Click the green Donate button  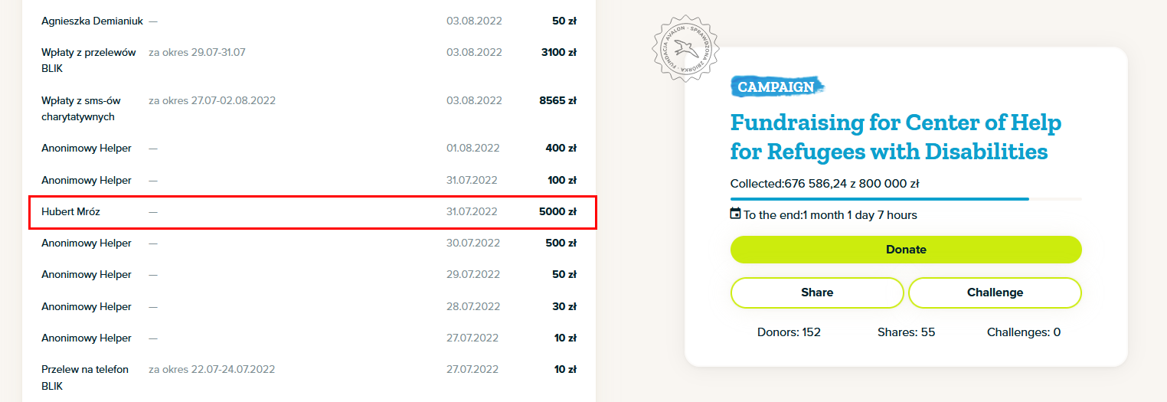pos(906,250)
